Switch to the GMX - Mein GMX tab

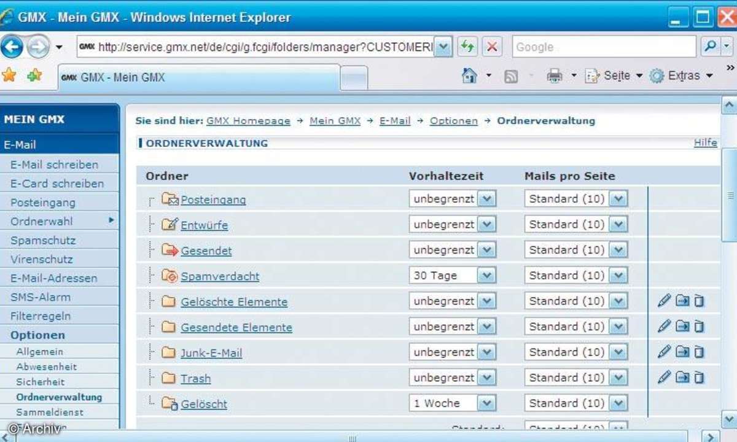(x=199, y=77)
